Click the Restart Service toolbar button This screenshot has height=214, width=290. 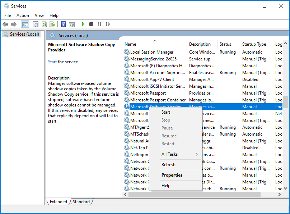(x=108, y=24)
